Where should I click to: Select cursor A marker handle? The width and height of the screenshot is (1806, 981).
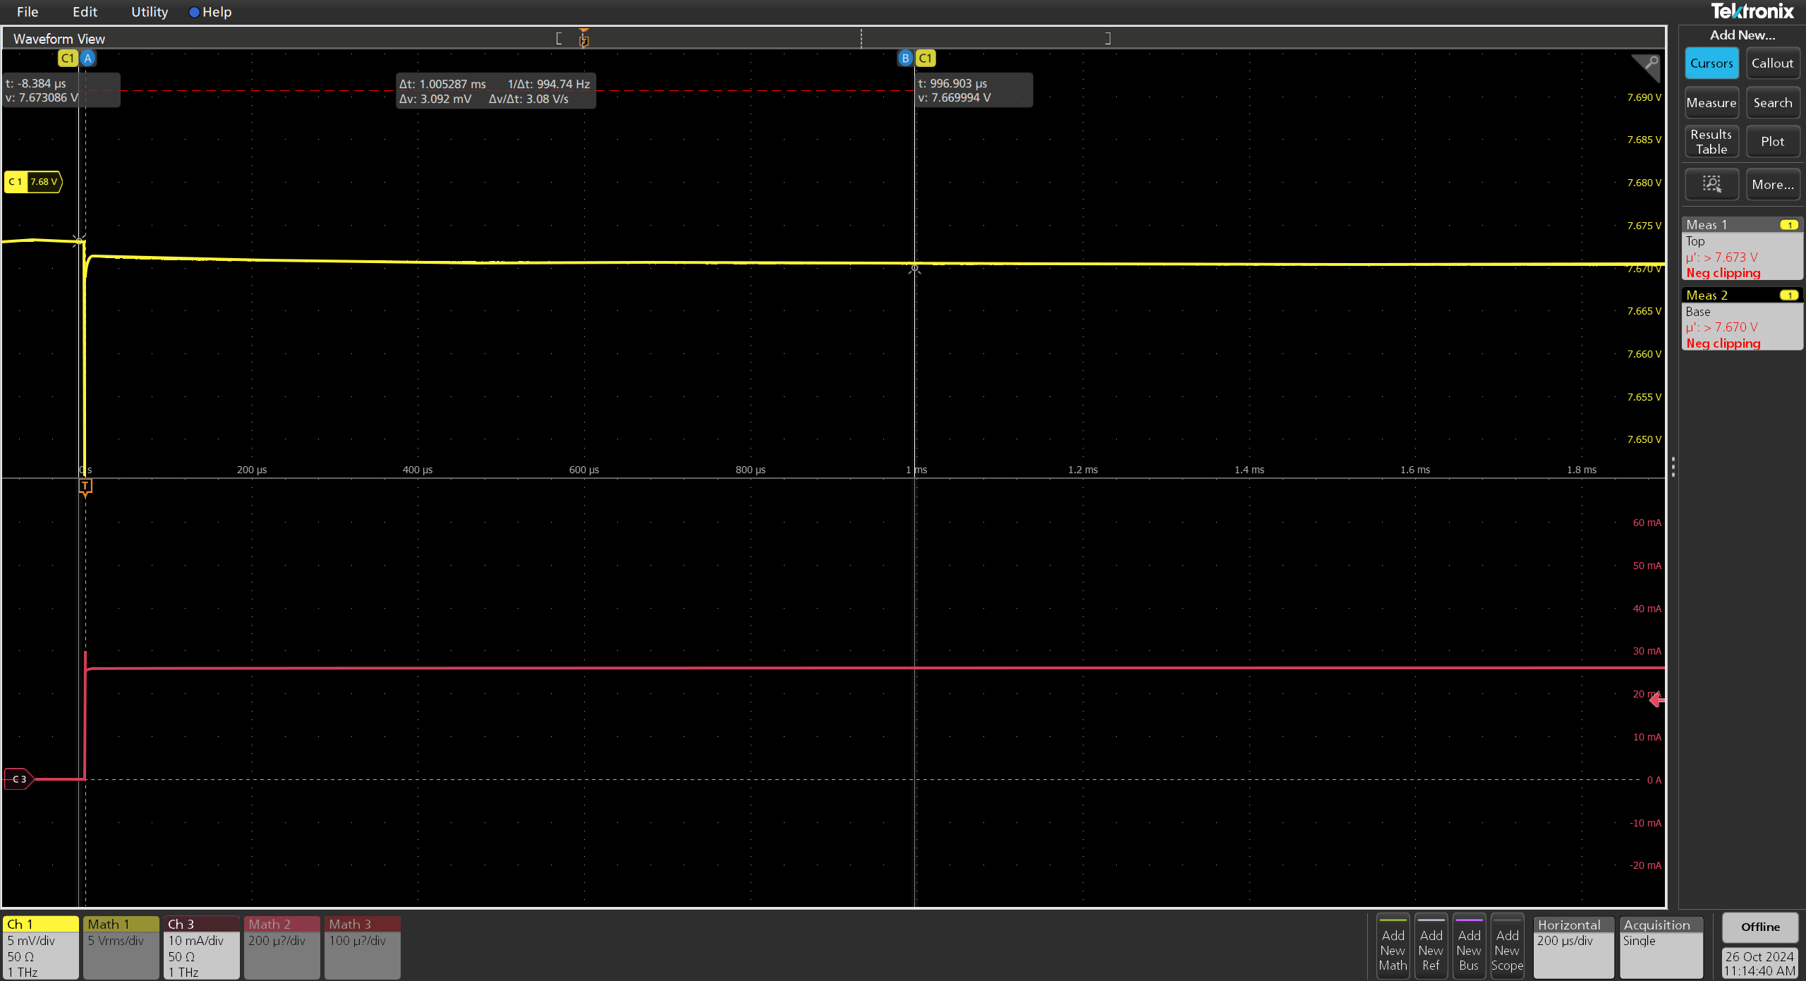click(87, 59)
